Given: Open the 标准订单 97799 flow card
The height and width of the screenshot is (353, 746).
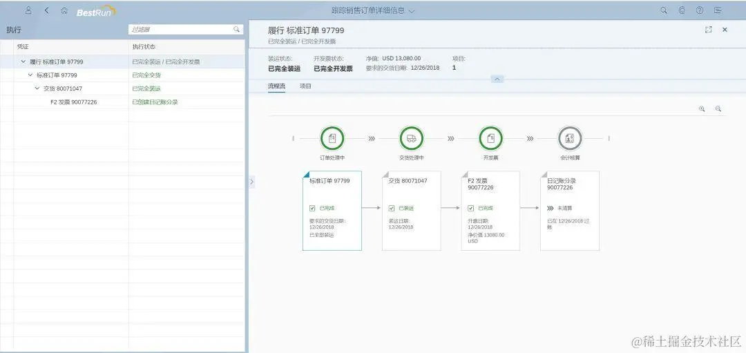Looking at the screenshot, I should [x=332, y=211].
